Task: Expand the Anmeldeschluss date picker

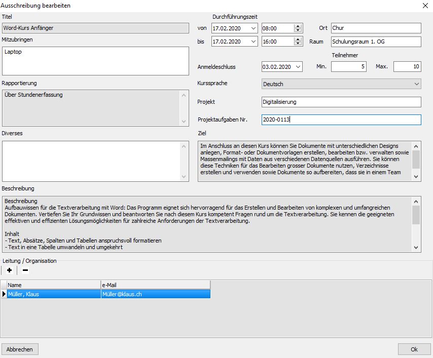Action: pos(298,67)
